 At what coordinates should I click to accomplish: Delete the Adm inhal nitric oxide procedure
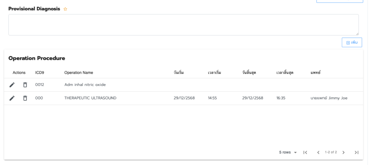click(25, 85)
